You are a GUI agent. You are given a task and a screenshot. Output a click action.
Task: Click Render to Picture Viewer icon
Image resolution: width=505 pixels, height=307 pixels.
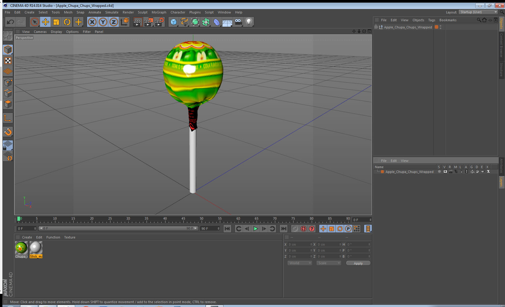(x=149, y=22)
